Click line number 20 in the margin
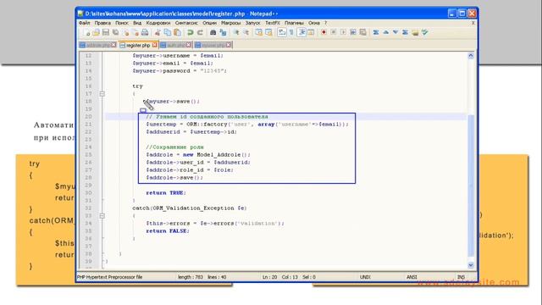 point(88,117)
